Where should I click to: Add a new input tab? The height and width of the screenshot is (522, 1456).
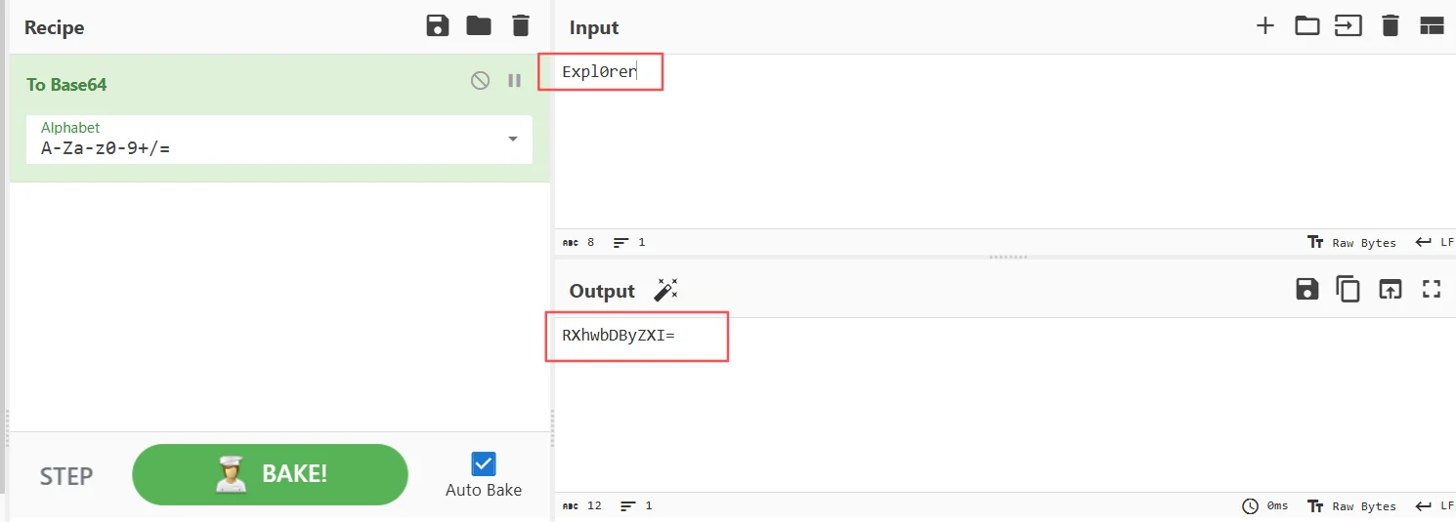(1265, 26)
